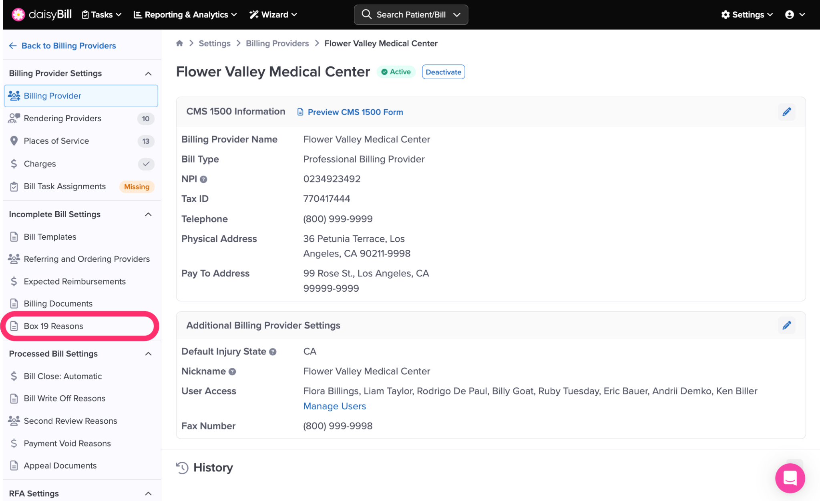Screen dimensions: 820x501
Task: Open Box 19 Reasons settings
Action: pyautogui.click(x=53, y=326)
